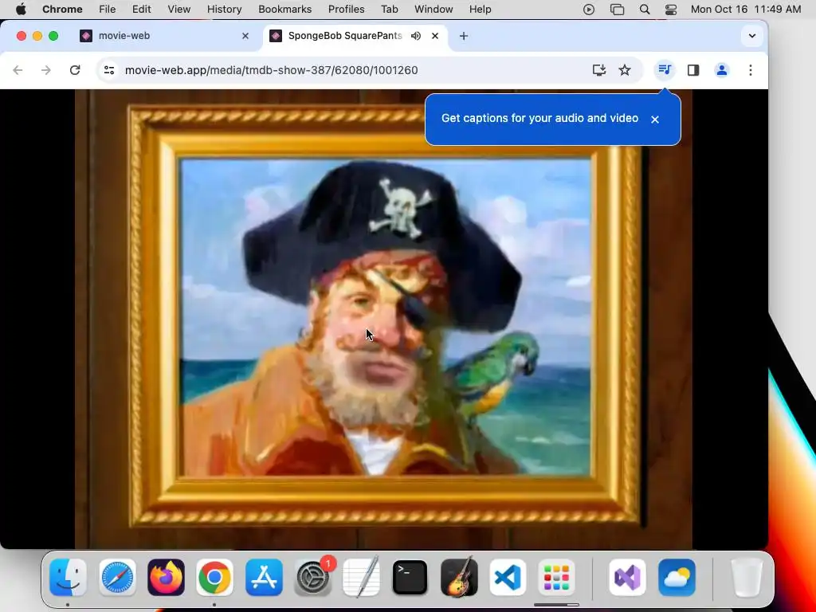
Task: Open Visual Studio Code from the dock
Action: pyautogui.click(x=508, y=577)
